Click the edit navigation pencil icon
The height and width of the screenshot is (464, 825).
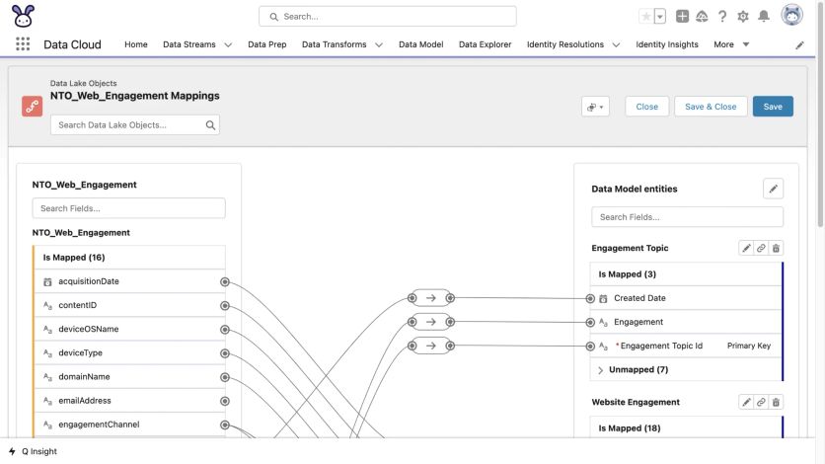tap(799, 45)
